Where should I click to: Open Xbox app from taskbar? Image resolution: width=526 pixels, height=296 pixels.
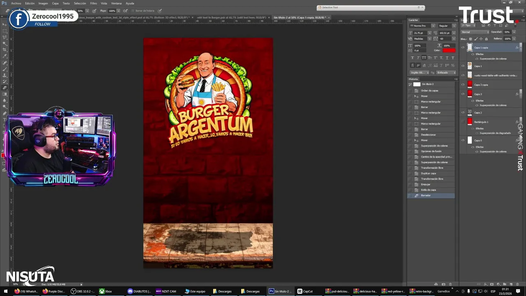pyautogui.click(x=106, y=291)
